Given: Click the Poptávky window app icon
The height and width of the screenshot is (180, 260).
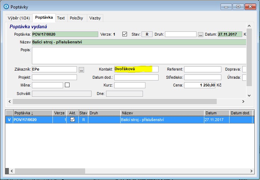Looking at the screenshot, I should click(6, 7).
